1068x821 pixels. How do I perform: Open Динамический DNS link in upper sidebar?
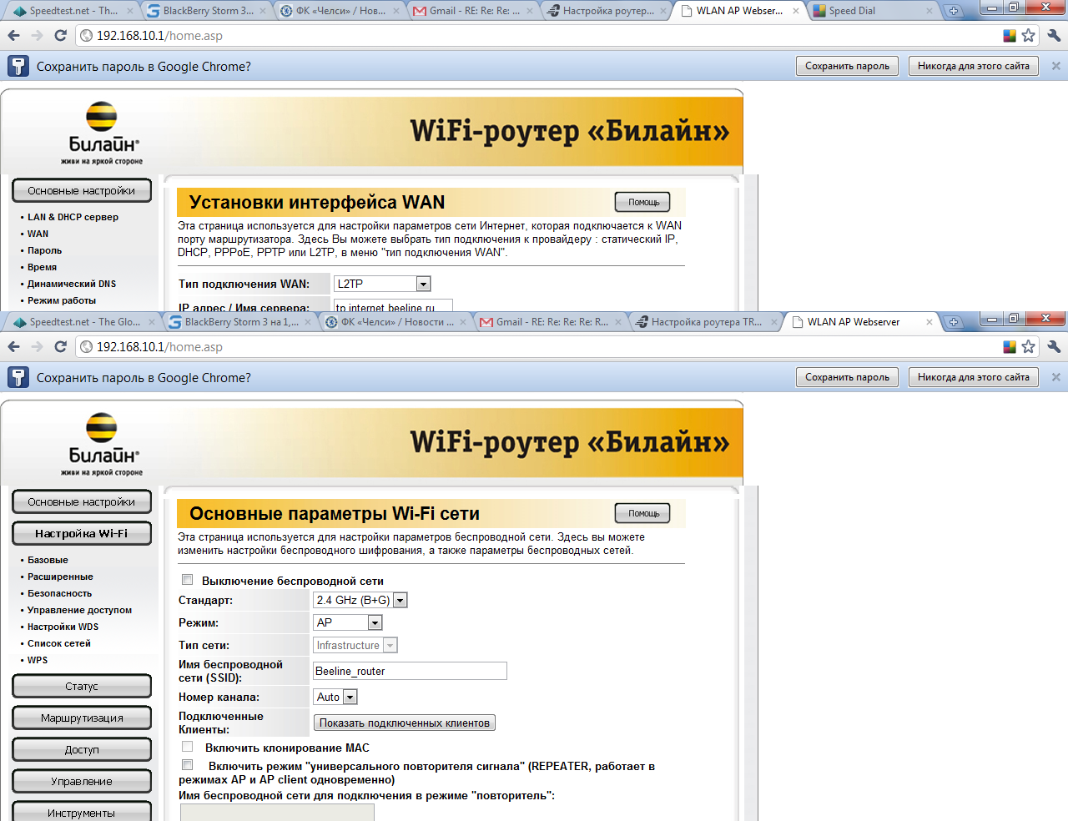[72, 284]
